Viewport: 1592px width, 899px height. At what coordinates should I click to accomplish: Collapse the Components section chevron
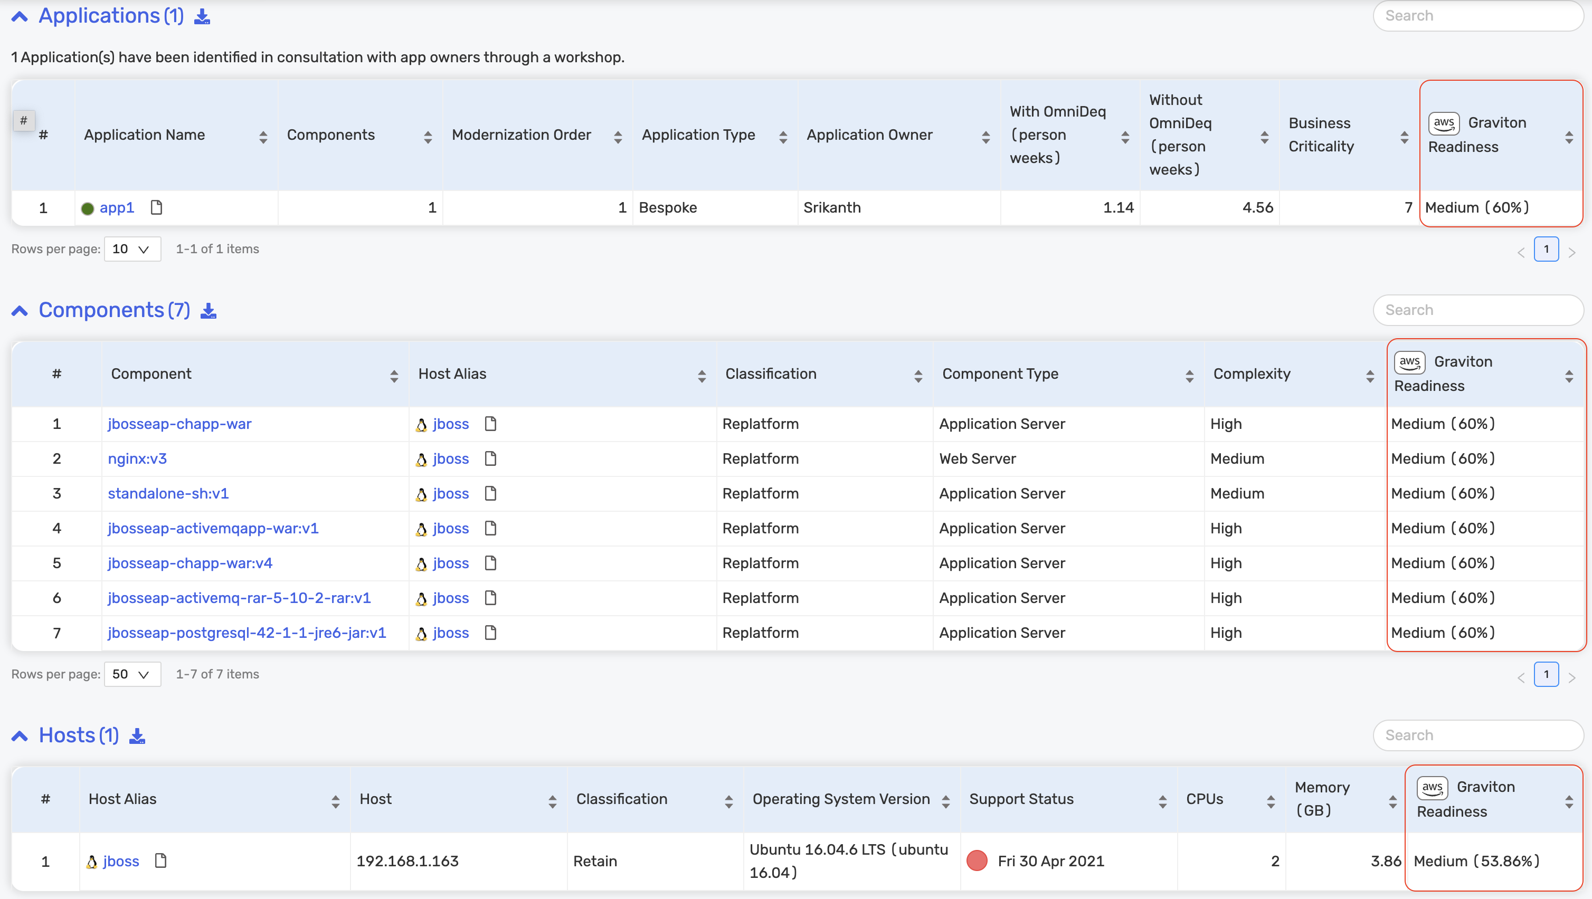20,311
